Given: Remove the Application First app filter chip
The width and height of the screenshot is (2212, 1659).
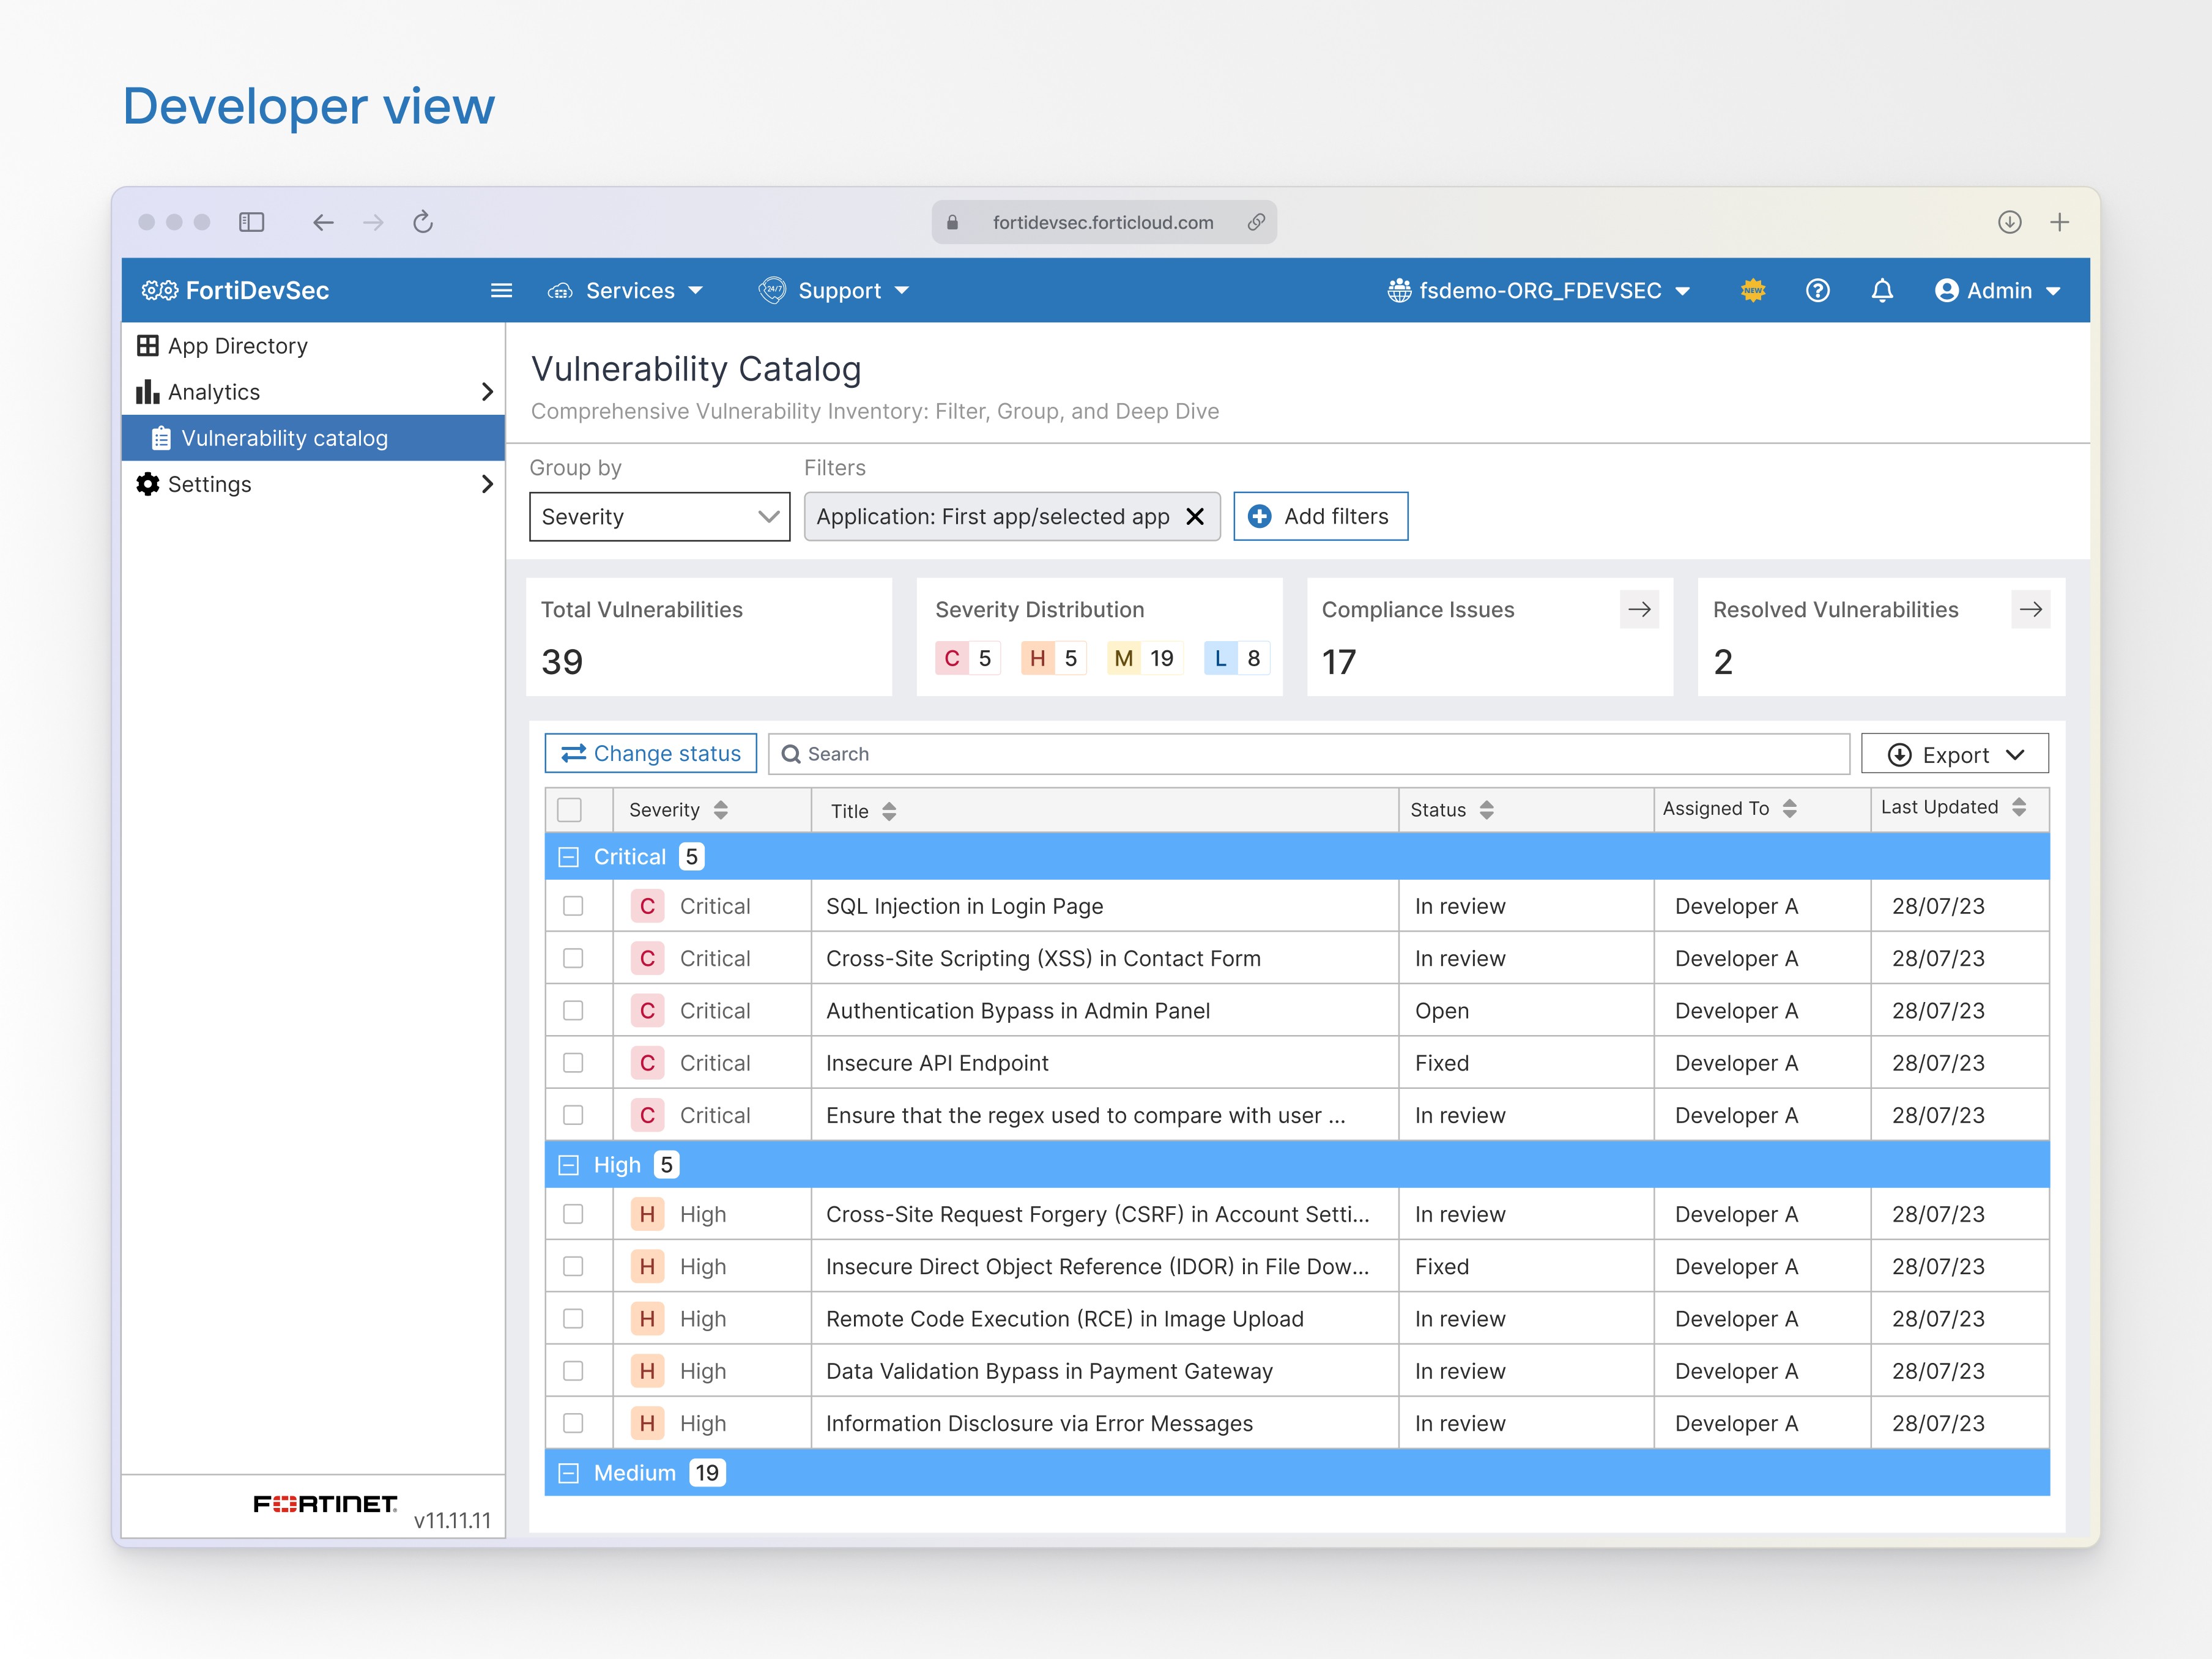Looking at the screenshot, I should [x=1195, y=517].
